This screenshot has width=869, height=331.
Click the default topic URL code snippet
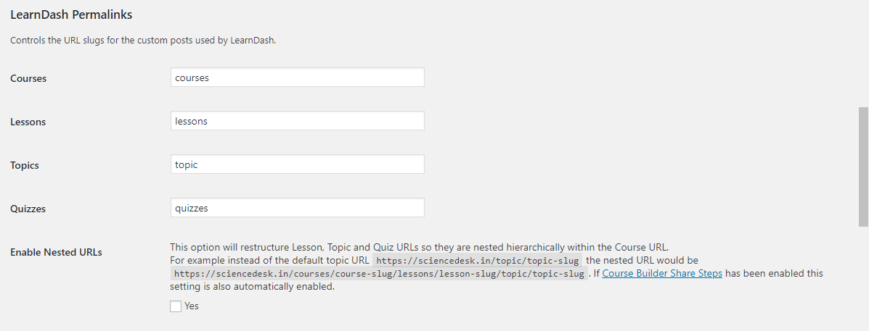click(x=478, y=260)
